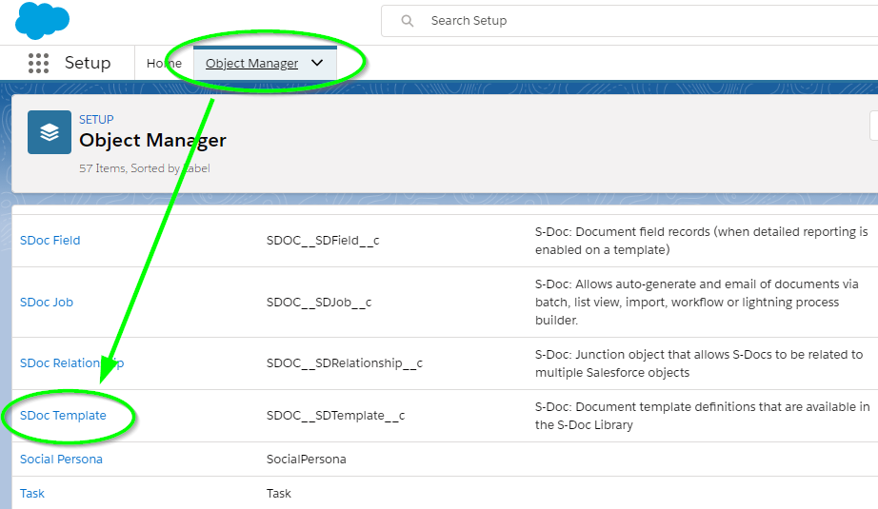Click the search magnifier icon
Image resolution: width=878 pixels, height=509 pixels.
(x=408, y=21)
